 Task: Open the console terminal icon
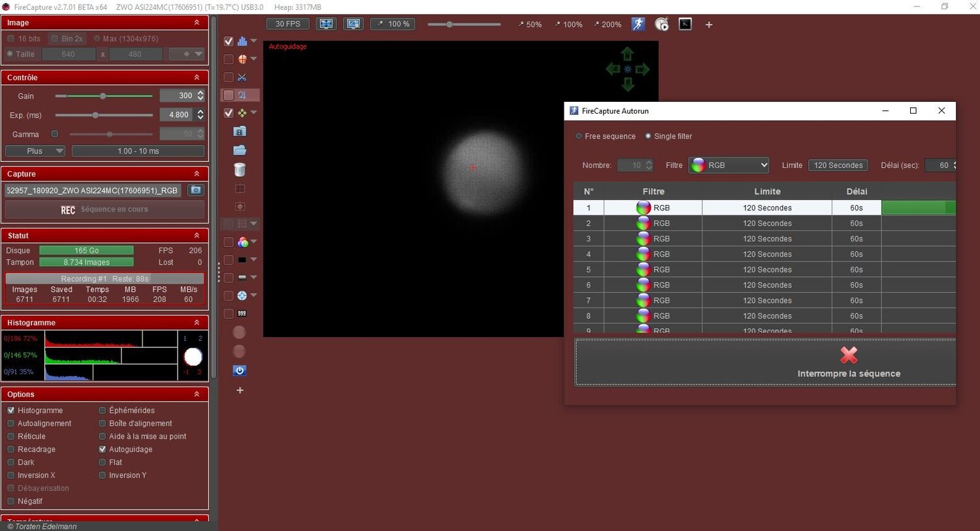(685, 24)
